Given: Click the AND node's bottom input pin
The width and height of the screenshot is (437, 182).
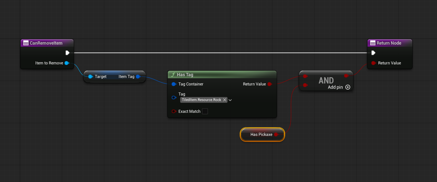Looking at the screenshot, I should pos(305,85).
